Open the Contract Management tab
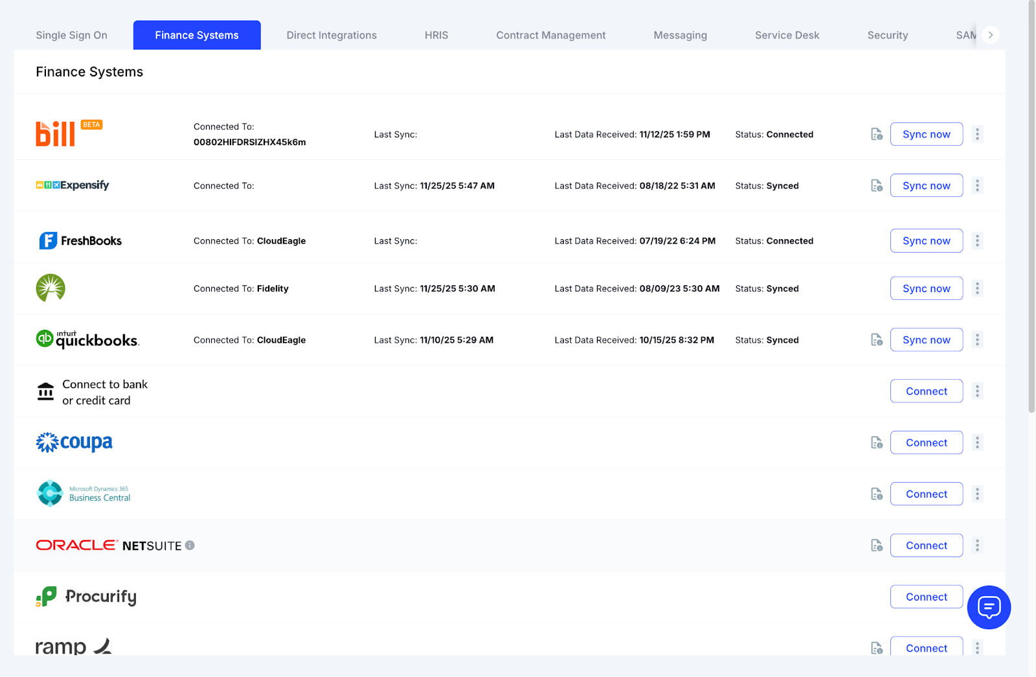The height and width of the screenshot is (677, 1036). coord(550,35)
